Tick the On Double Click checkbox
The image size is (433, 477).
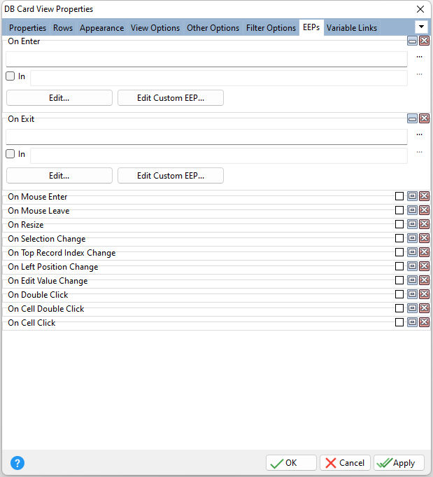tap(399, 294)
